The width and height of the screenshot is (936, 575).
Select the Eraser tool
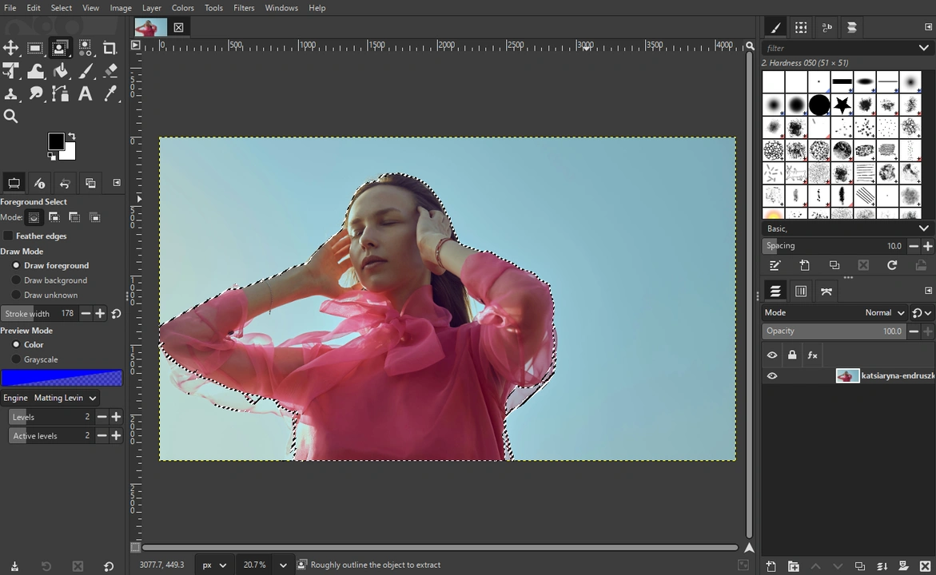(x=110, y=71)
